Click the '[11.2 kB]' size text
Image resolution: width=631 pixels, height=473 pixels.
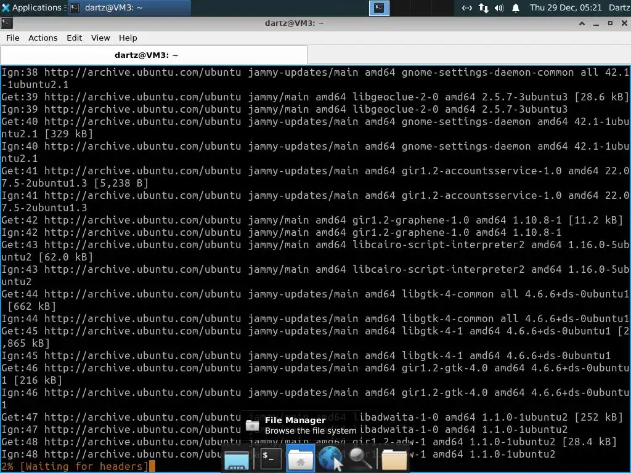[596, 220]
